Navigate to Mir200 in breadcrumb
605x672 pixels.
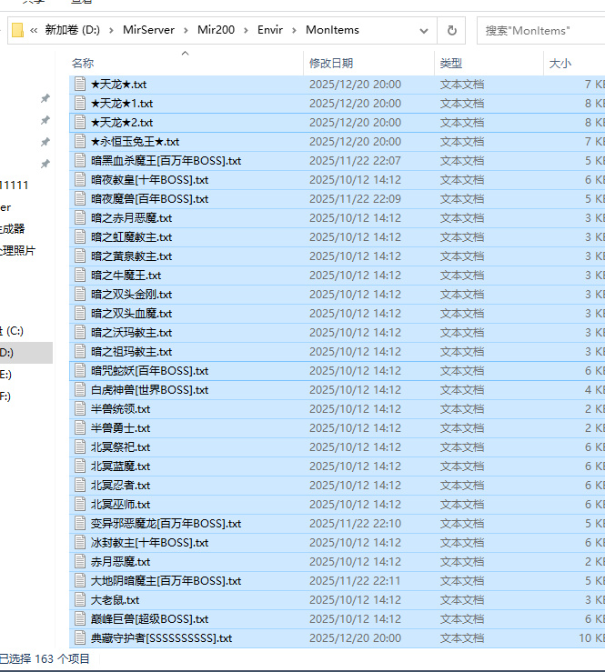(216, 30)
